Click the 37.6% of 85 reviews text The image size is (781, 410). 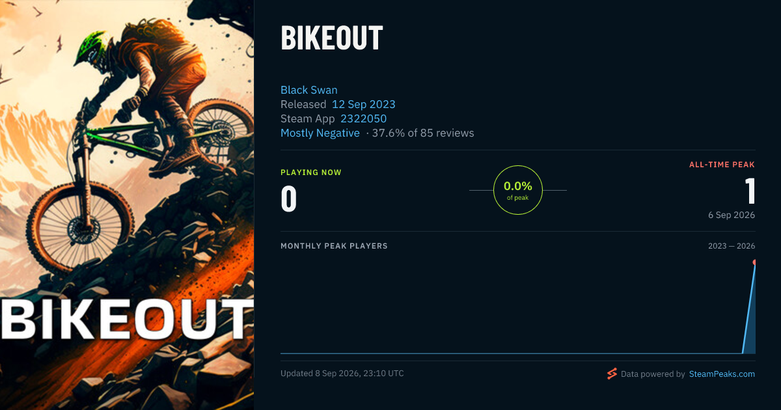[x=423, y=133]
